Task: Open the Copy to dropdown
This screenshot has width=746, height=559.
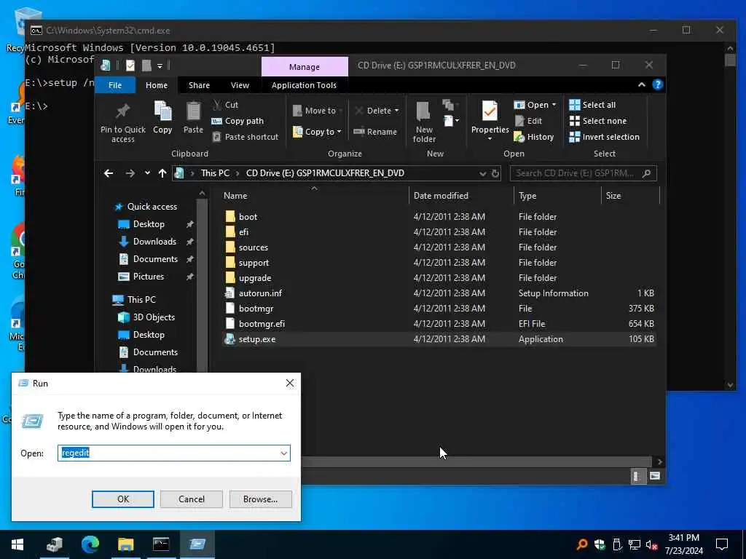Action: tap(318, 132)
